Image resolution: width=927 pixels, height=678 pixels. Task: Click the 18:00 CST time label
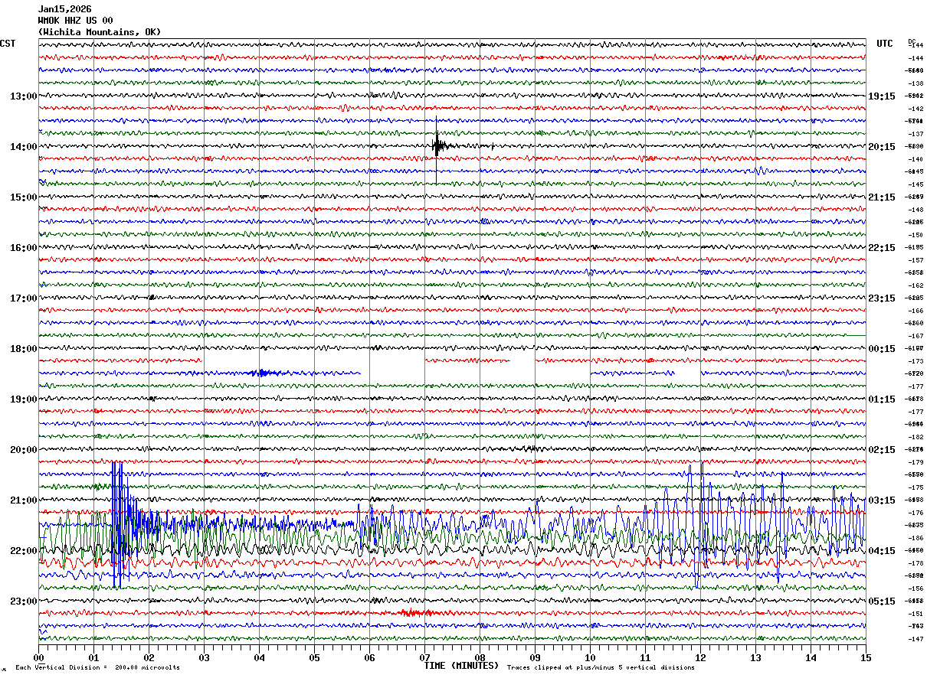coord(23,349)
